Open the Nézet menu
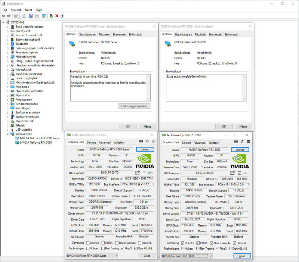This screenshot has width=299, height=262. pyautogui.click(x=28, y=10)
